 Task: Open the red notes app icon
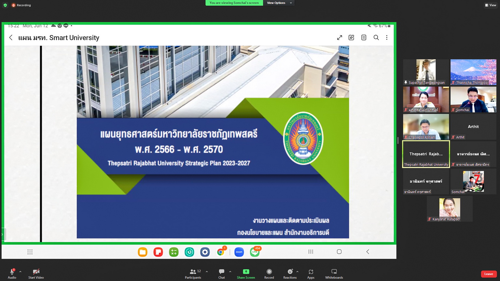click(158, 252)
